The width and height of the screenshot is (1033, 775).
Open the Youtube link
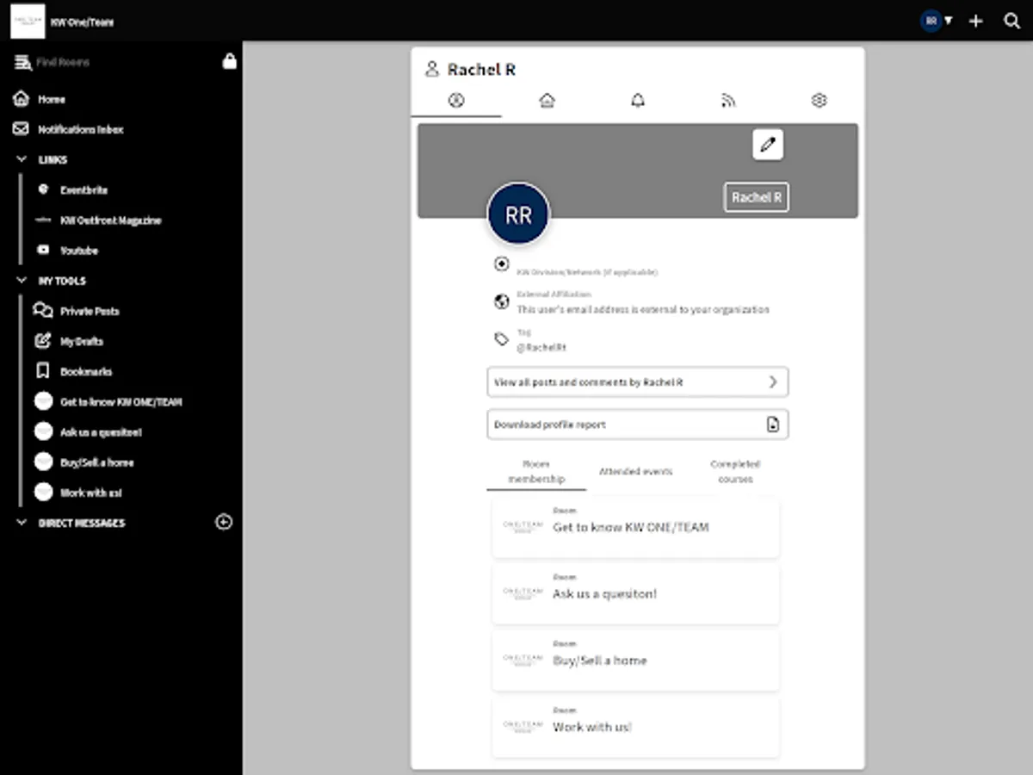point(79,251)
